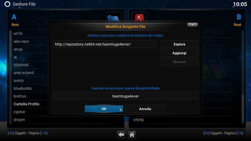This screenshot has height=141, width=251.
Task: Click the Rimuovi button
Action: pos(179,62)
